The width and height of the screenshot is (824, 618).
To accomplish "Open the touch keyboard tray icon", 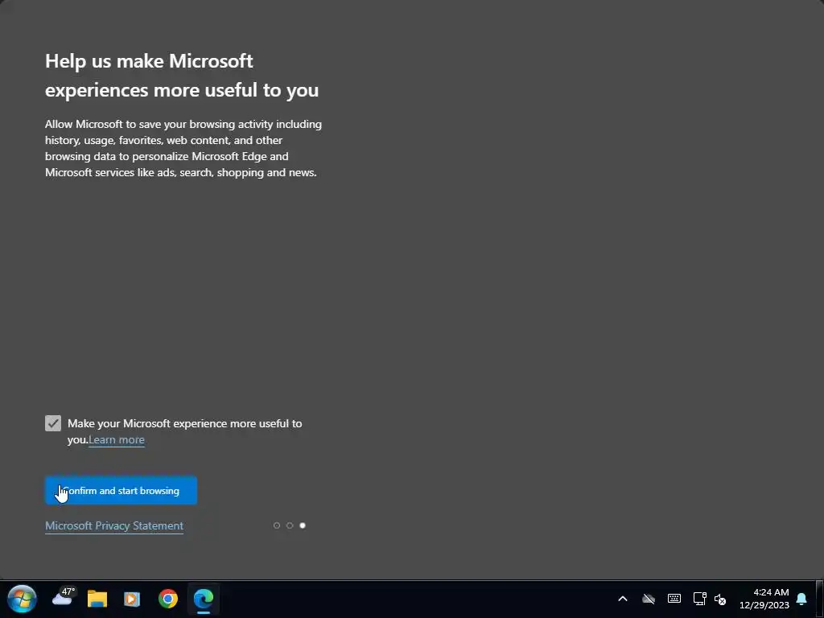I will click(x=674, y=599).
